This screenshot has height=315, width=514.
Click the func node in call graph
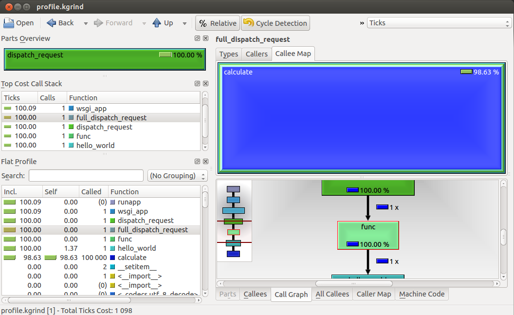pyautogui.click(x=368, y=235)
